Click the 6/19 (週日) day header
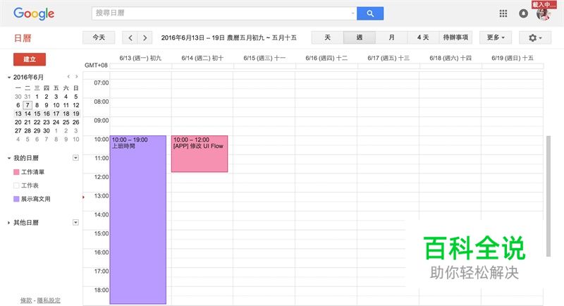Viewport: 564px width, 306px height. click(513, 58)
